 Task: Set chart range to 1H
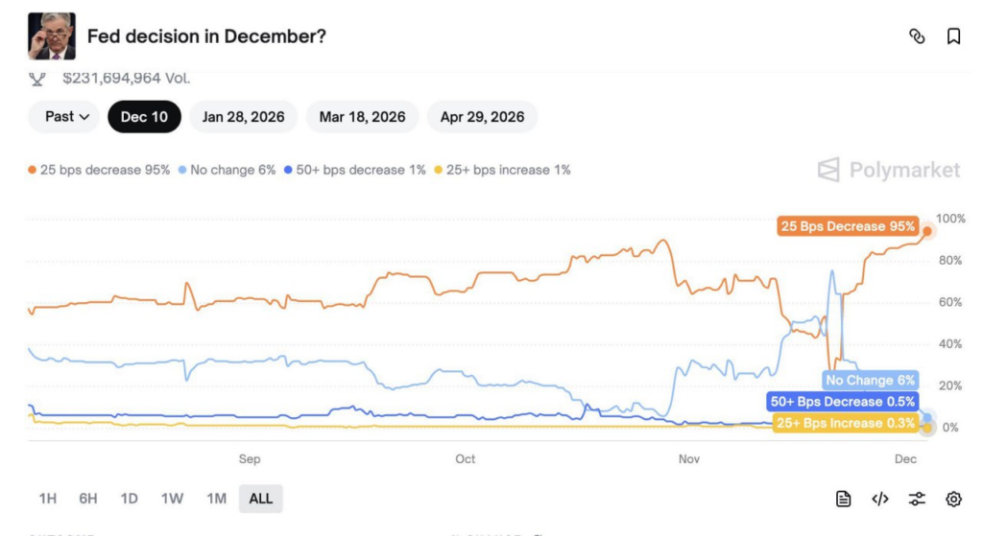click(x=47, y=499)
